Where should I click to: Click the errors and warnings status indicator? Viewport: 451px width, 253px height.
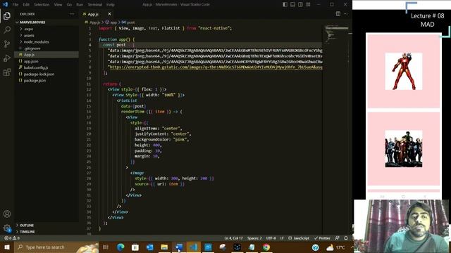coord(12,238)
